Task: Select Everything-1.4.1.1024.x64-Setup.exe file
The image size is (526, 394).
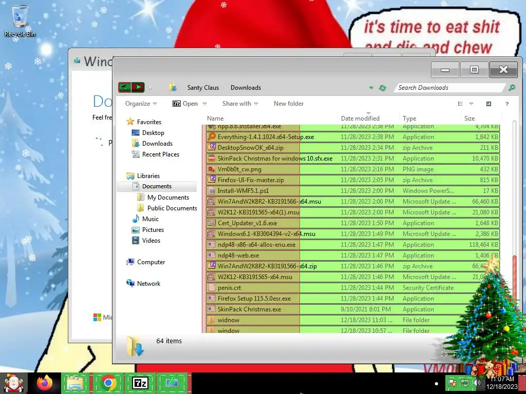Action: (x=352, y=136)
